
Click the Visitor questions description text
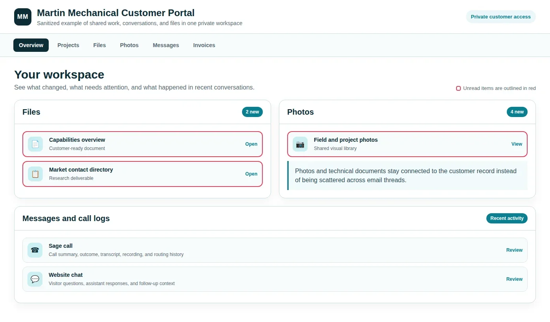[112, 284]
